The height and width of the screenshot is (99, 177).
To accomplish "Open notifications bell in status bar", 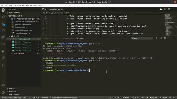I will (x=174, y=97).
